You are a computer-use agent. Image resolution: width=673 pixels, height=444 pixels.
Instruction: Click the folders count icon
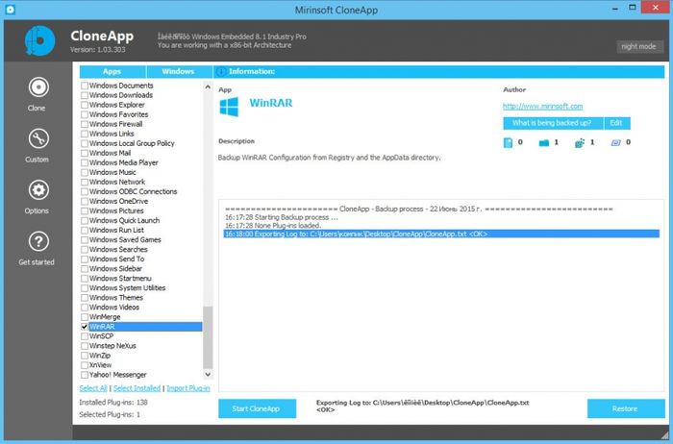[x=543, y=143]
